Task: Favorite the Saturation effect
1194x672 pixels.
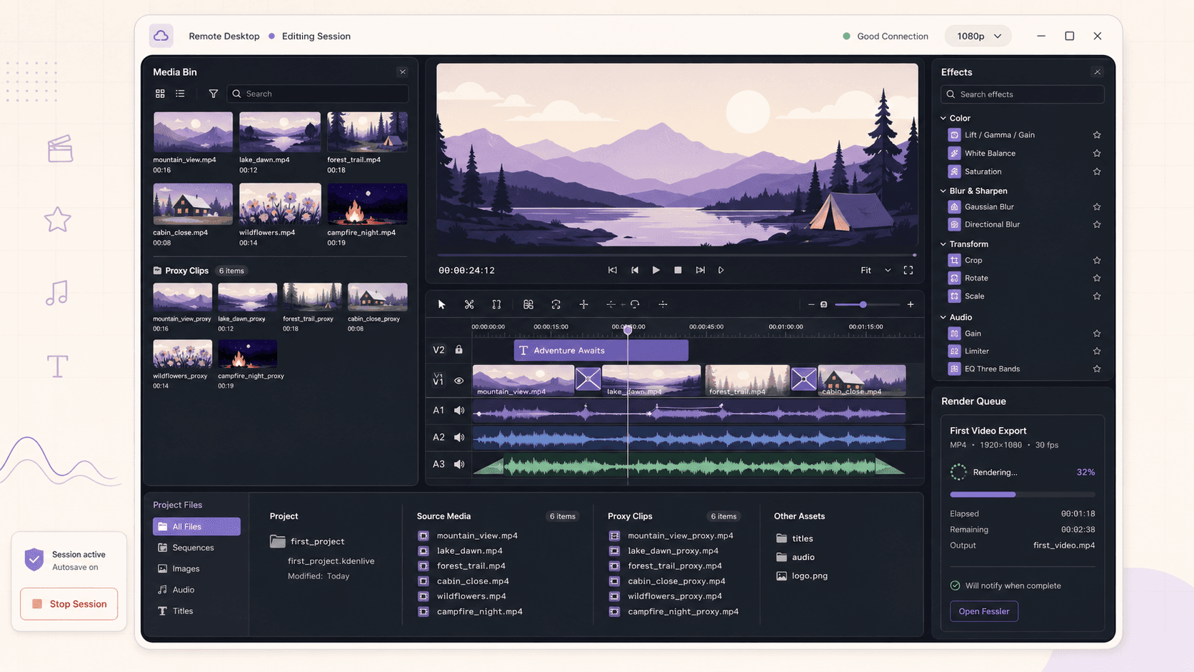Action: click(x=1097, y=171)
